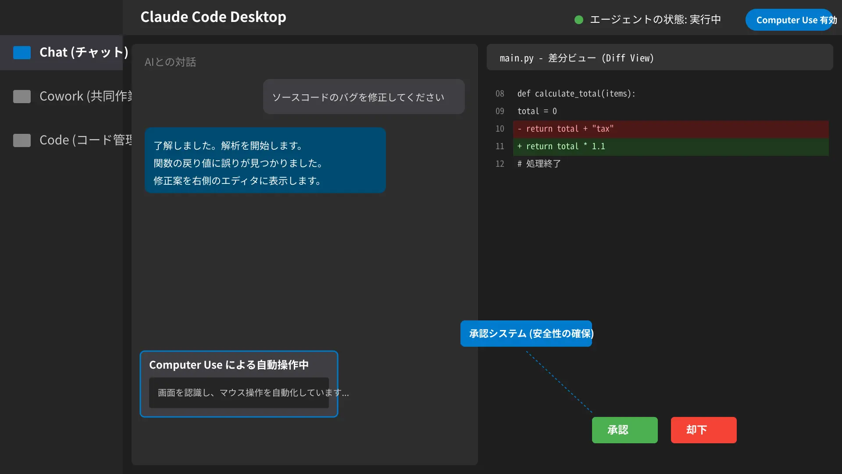Select the main.py 差分ビュー tab header

point(660,57)
